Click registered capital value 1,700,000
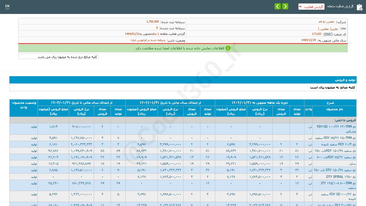366x206 pixels. click(x=152, y=21)
